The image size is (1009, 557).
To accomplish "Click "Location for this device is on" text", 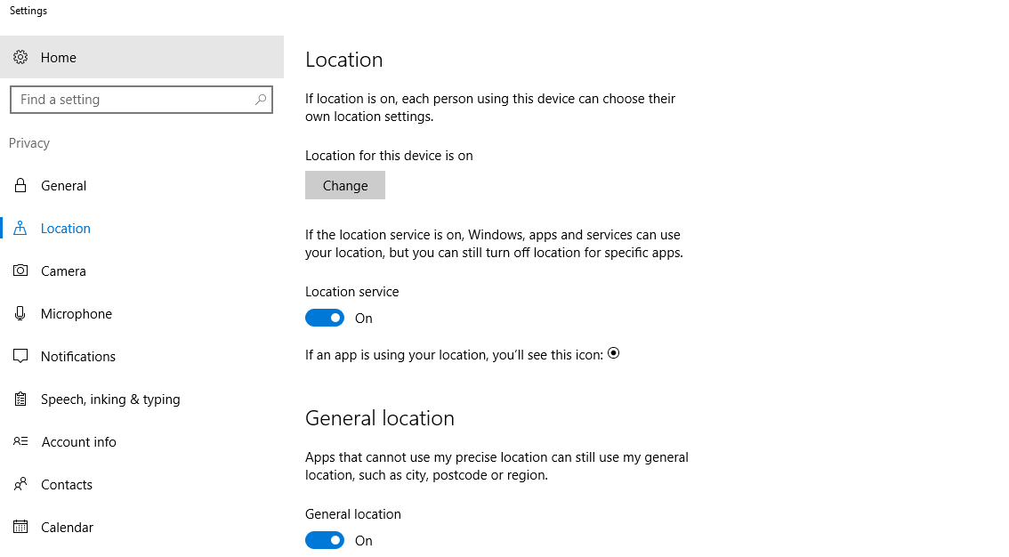I will pyautogui.click(x=389, y=156).
